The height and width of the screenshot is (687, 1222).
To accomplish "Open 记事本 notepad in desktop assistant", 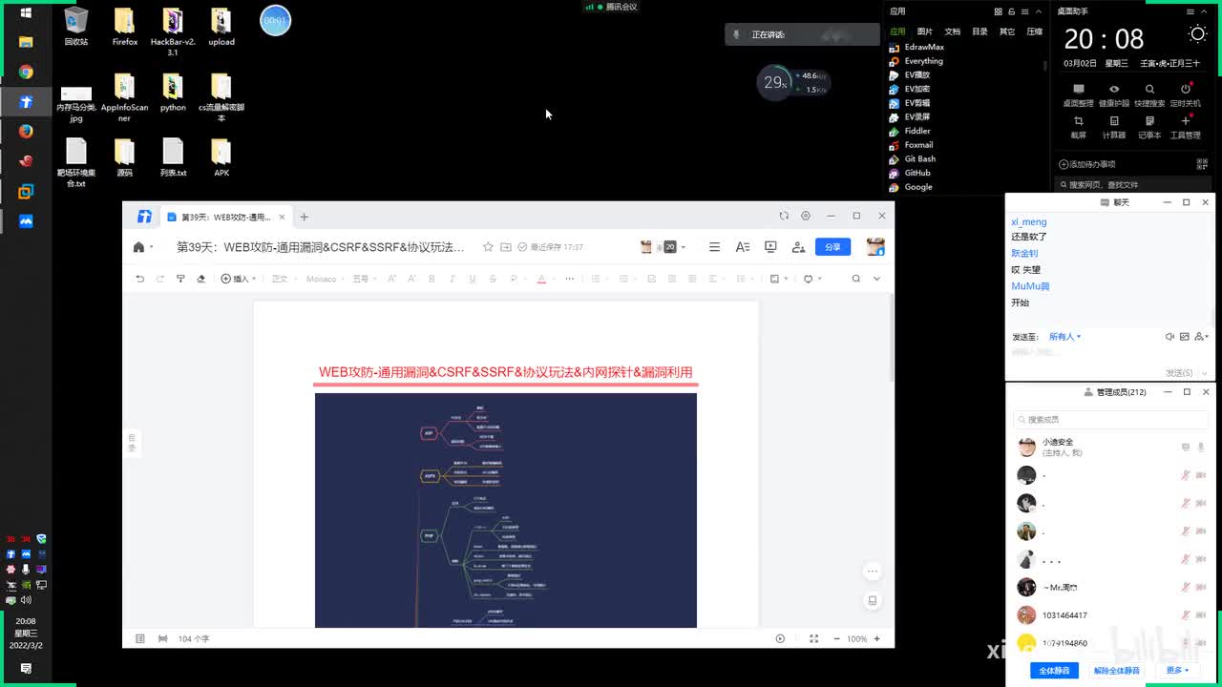I will click(1149, 127).
